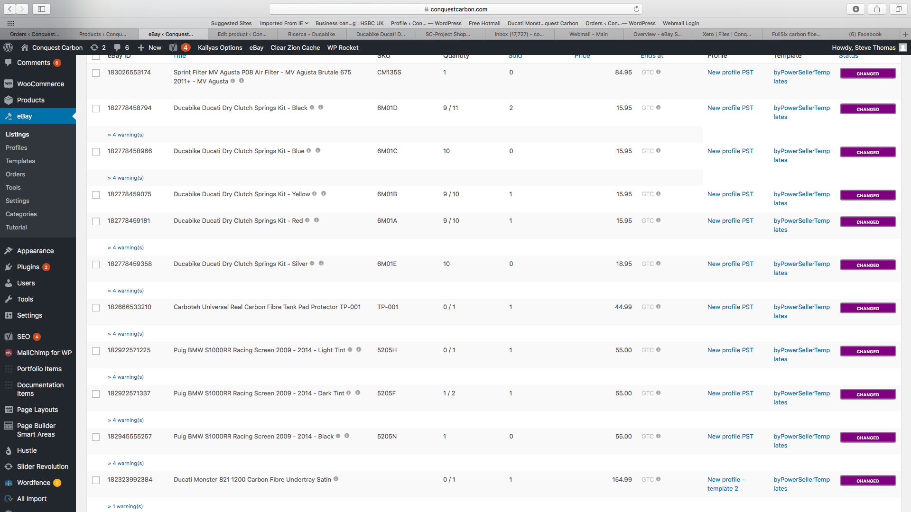The image size is (911, 512).
Task: Open comments bubble icon showing 6
Action: tap(121, 47)
